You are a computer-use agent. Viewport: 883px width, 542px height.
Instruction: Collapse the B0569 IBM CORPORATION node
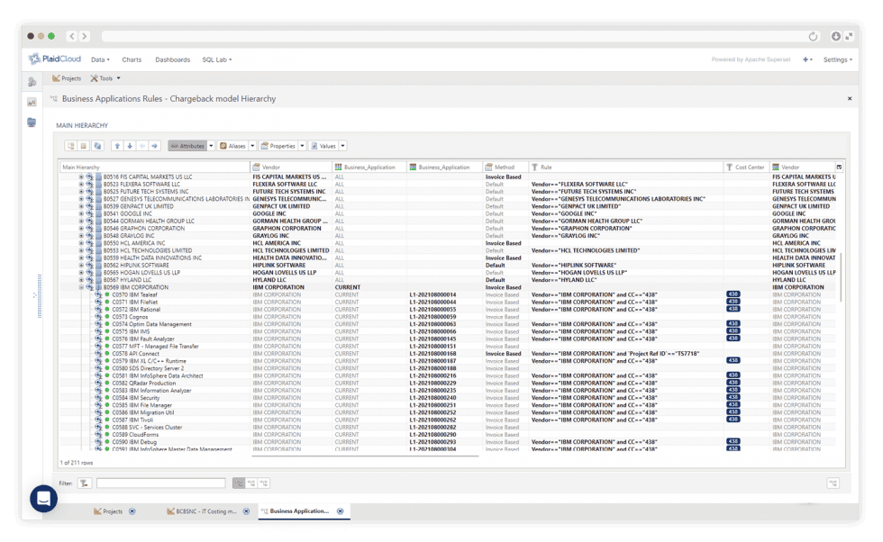pos(81,287)
